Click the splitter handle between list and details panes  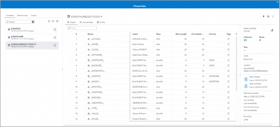tap(63, 69)
